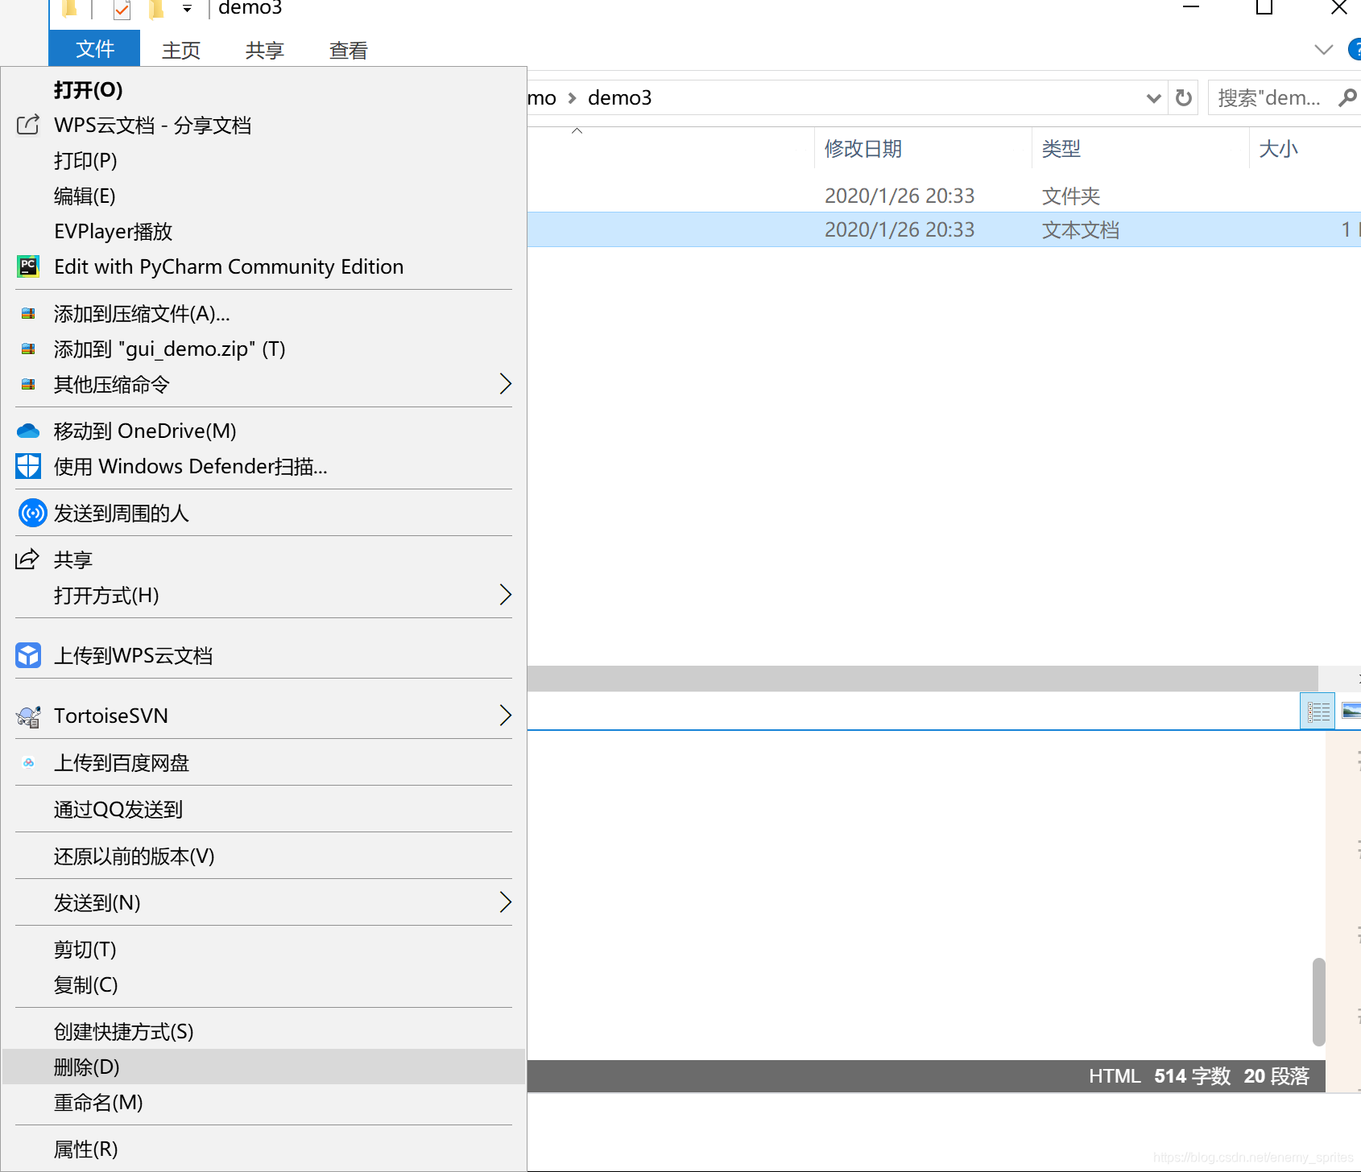Select the 文本文档 row in file list
The height and width of the screenshot is (1172, 1361).
944,229
